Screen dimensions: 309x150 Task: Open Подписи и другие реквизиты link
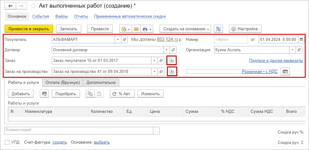click(x=276, y=61)
